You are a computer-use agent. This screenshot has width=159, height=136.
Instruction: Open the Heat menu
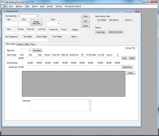42,6
